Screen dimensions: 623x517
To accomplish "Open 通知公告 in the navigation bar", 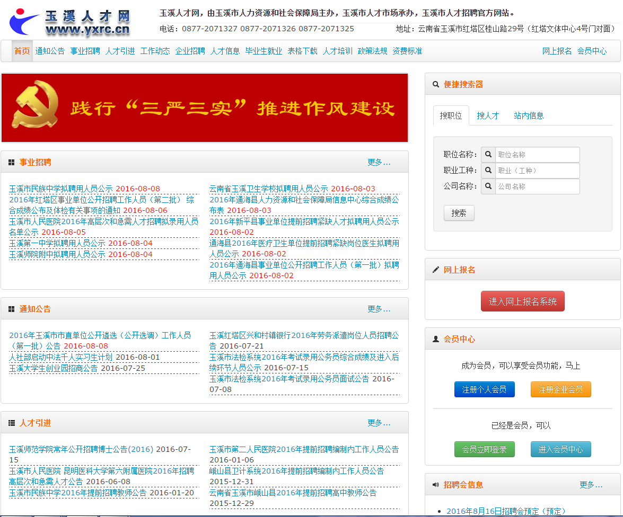I will [x=50, y=51].
